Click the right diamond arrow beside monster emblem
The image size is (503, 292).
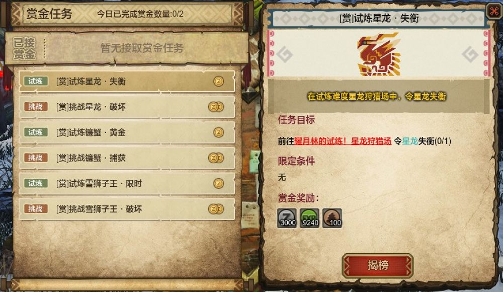(x=470, y=54)
